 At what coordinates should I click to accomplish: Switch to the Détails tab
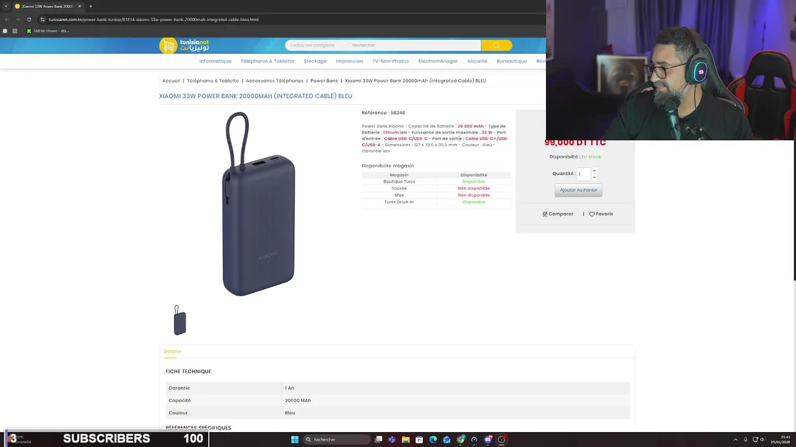point(172,351)
